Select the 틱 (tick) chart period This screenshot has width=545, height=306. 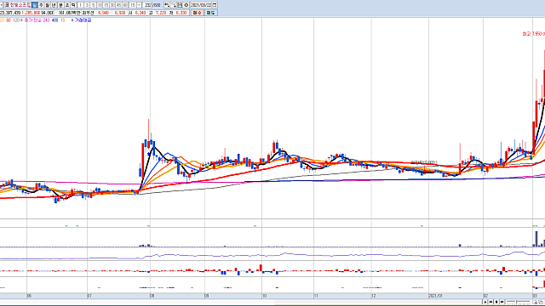pyautogui.click(x=73, y=5)
